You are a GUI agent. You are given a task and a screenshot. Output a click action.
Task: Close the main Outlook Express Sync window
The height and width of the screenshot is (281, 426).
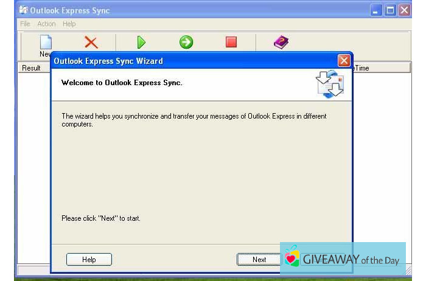pos(404,10)
